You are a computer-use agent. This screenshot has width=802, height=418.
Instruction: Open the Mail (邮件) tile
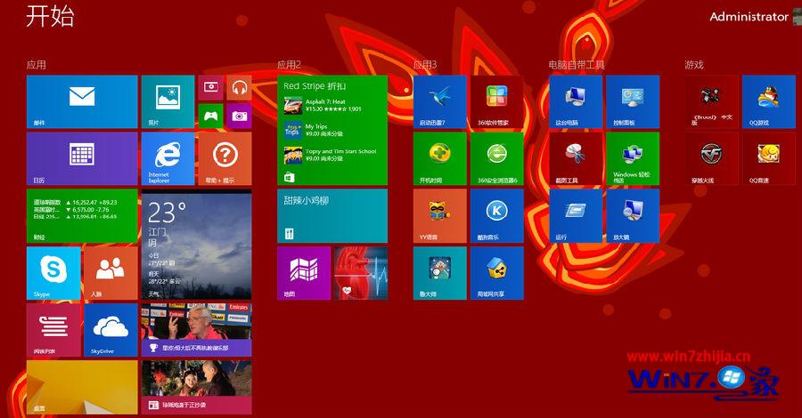pyautogui.click(x=82, y=101)
